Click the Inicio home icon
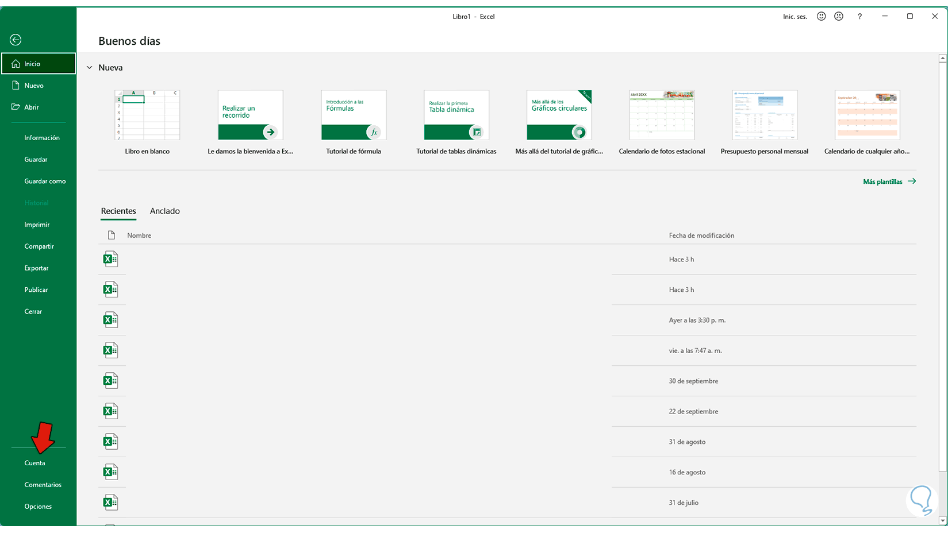Screen dimensions: 948x533 pos(16,64)
